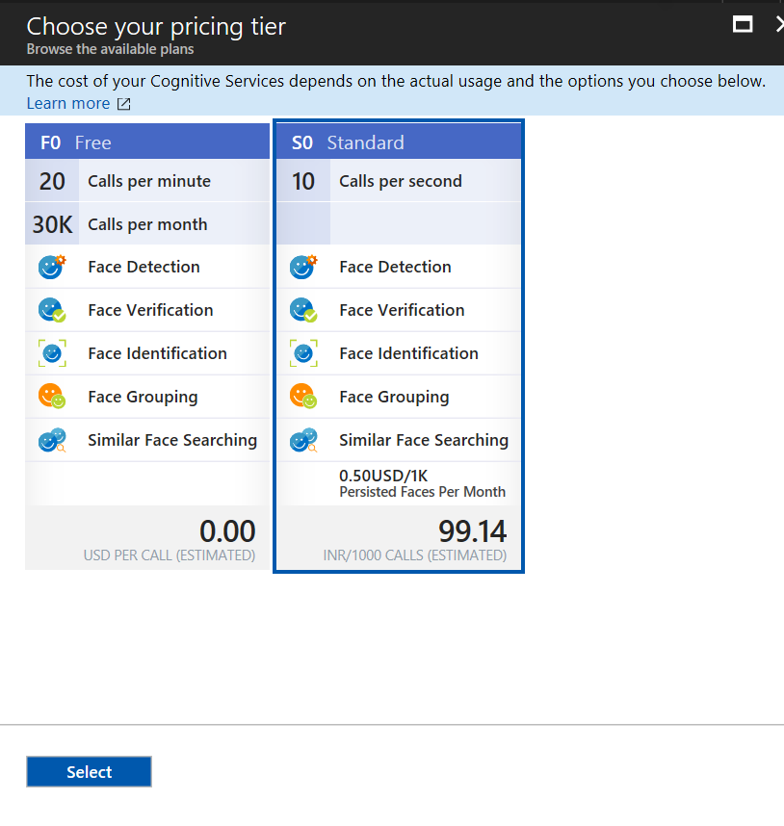Click the 0.00 USD per call price
This screenshot has height=826, width=784.
pyautogui.click(x=227, y=531)
